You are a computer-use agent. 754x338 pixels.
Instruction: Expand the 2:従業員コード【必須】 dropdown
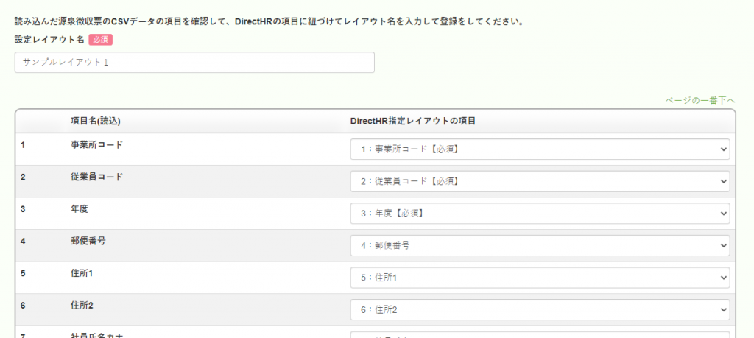[540, 181]
